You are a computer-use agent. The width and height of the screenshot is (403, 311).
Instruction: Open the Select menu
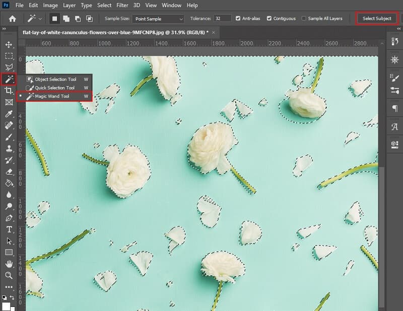click(104, 6)
